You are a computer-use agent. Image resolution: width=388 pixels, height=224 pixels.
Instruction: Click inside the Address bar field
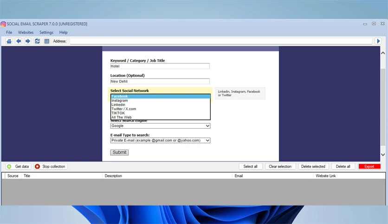[221, 41]
